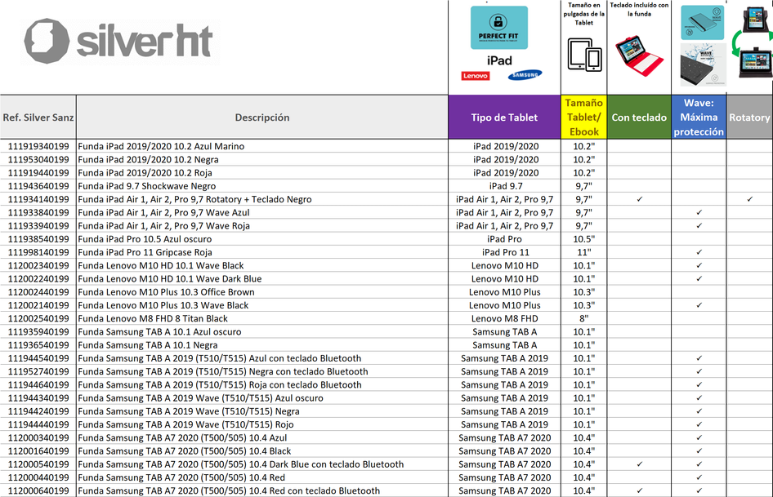Image resolution: width=773 pixels, height=497 pixels.
Task: Select the purple Tipo de Tablet header
Action: (x=504, y=118)
